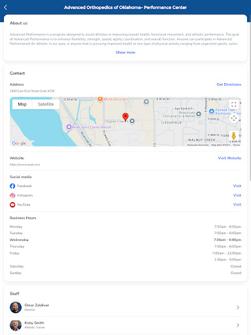
Task: Expand About us with Show more
Action: tap(125, 52)
